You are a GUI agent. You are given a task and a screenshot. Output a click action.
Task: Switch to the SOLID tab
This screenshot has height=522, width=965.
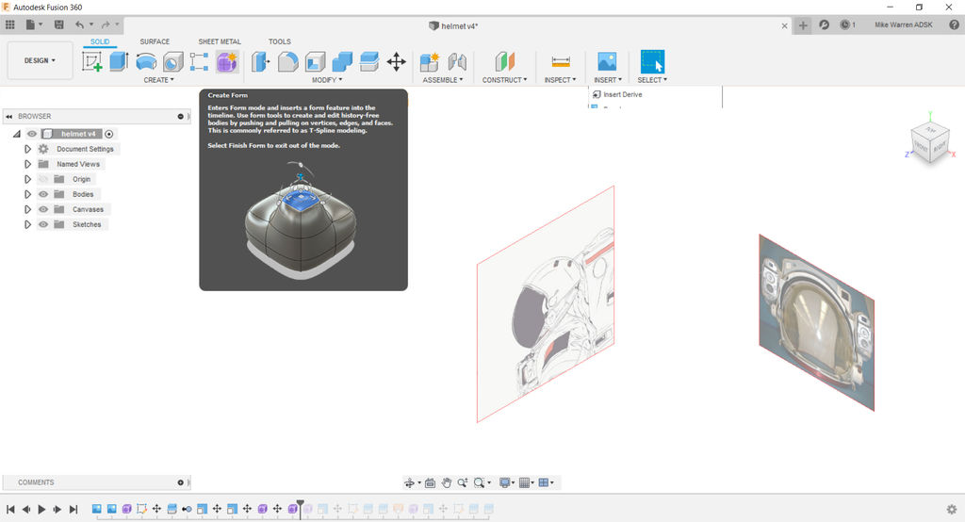(x=100, y=41)
